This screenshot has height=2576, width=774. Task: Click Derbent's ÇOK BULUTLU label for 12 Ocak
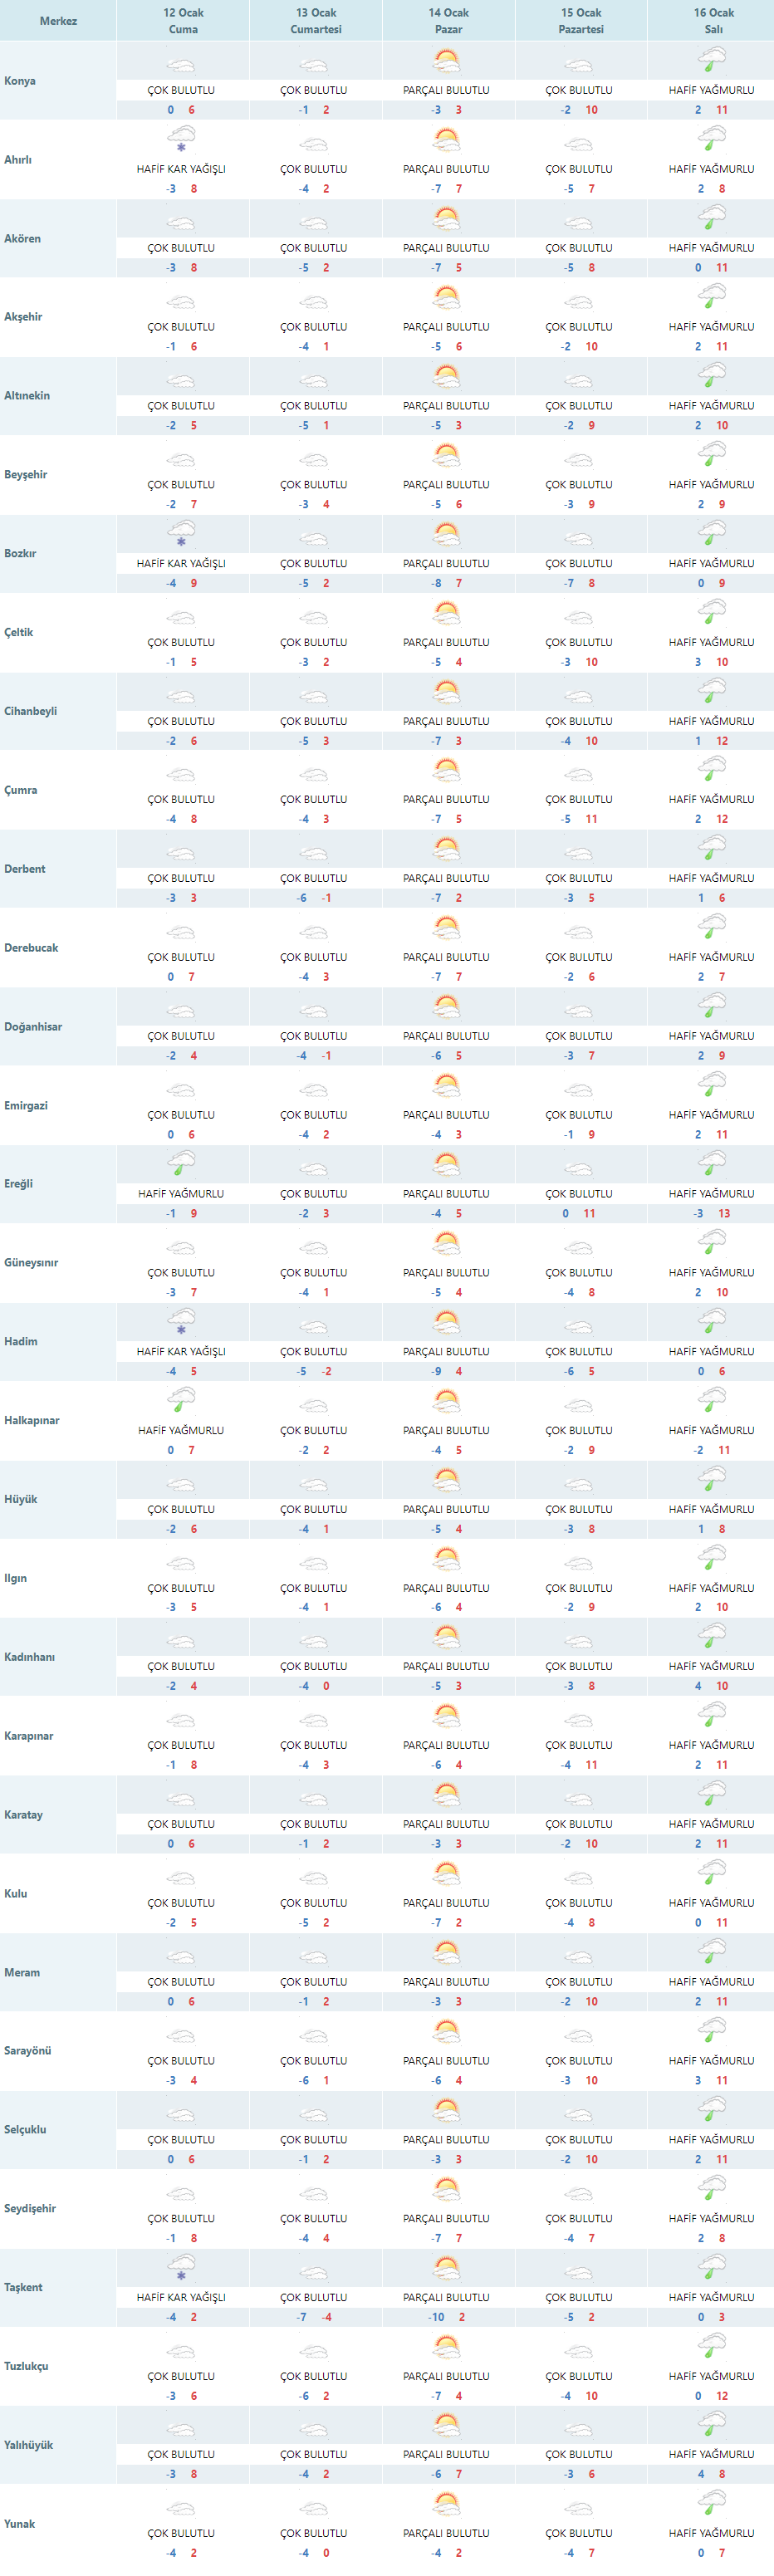(x=181, y=878)
